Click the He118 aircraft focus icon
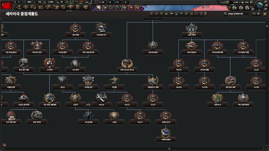The image size is (269, 151). click(101, 98)
